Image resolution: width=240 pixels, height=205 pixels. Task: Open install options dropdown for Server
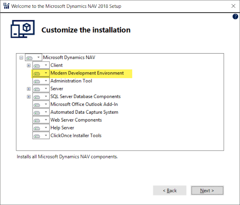click(46, 88)
